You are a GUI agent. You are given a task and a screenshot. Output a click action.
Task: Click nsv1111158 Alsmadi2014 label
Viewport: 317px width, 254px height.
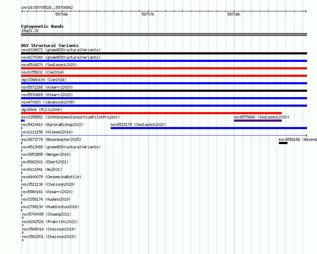pyautogui.click(x=47, y=132)
